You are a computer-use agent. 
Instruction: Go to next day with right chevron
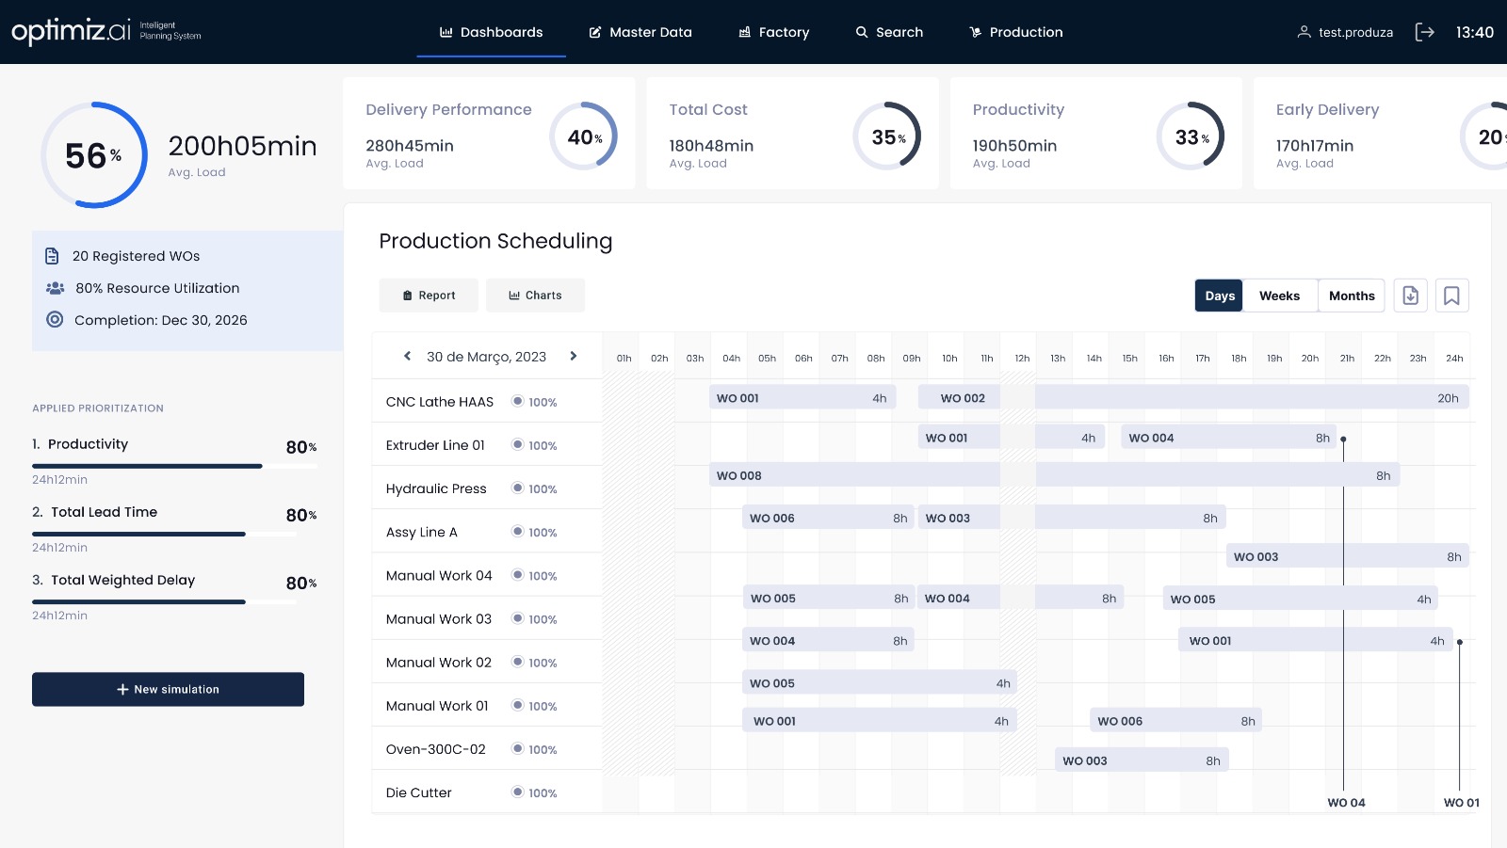(573, 356)
